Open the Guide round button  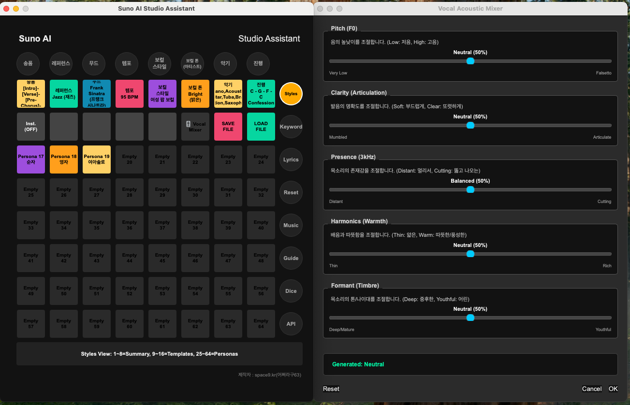point(291,258)
